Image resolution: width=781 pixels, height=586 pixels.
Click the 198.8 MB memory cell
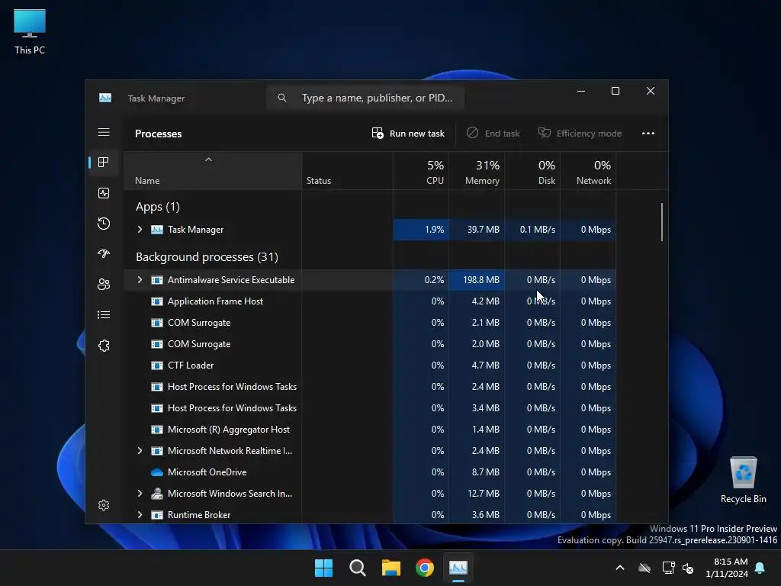pos(477,279)
